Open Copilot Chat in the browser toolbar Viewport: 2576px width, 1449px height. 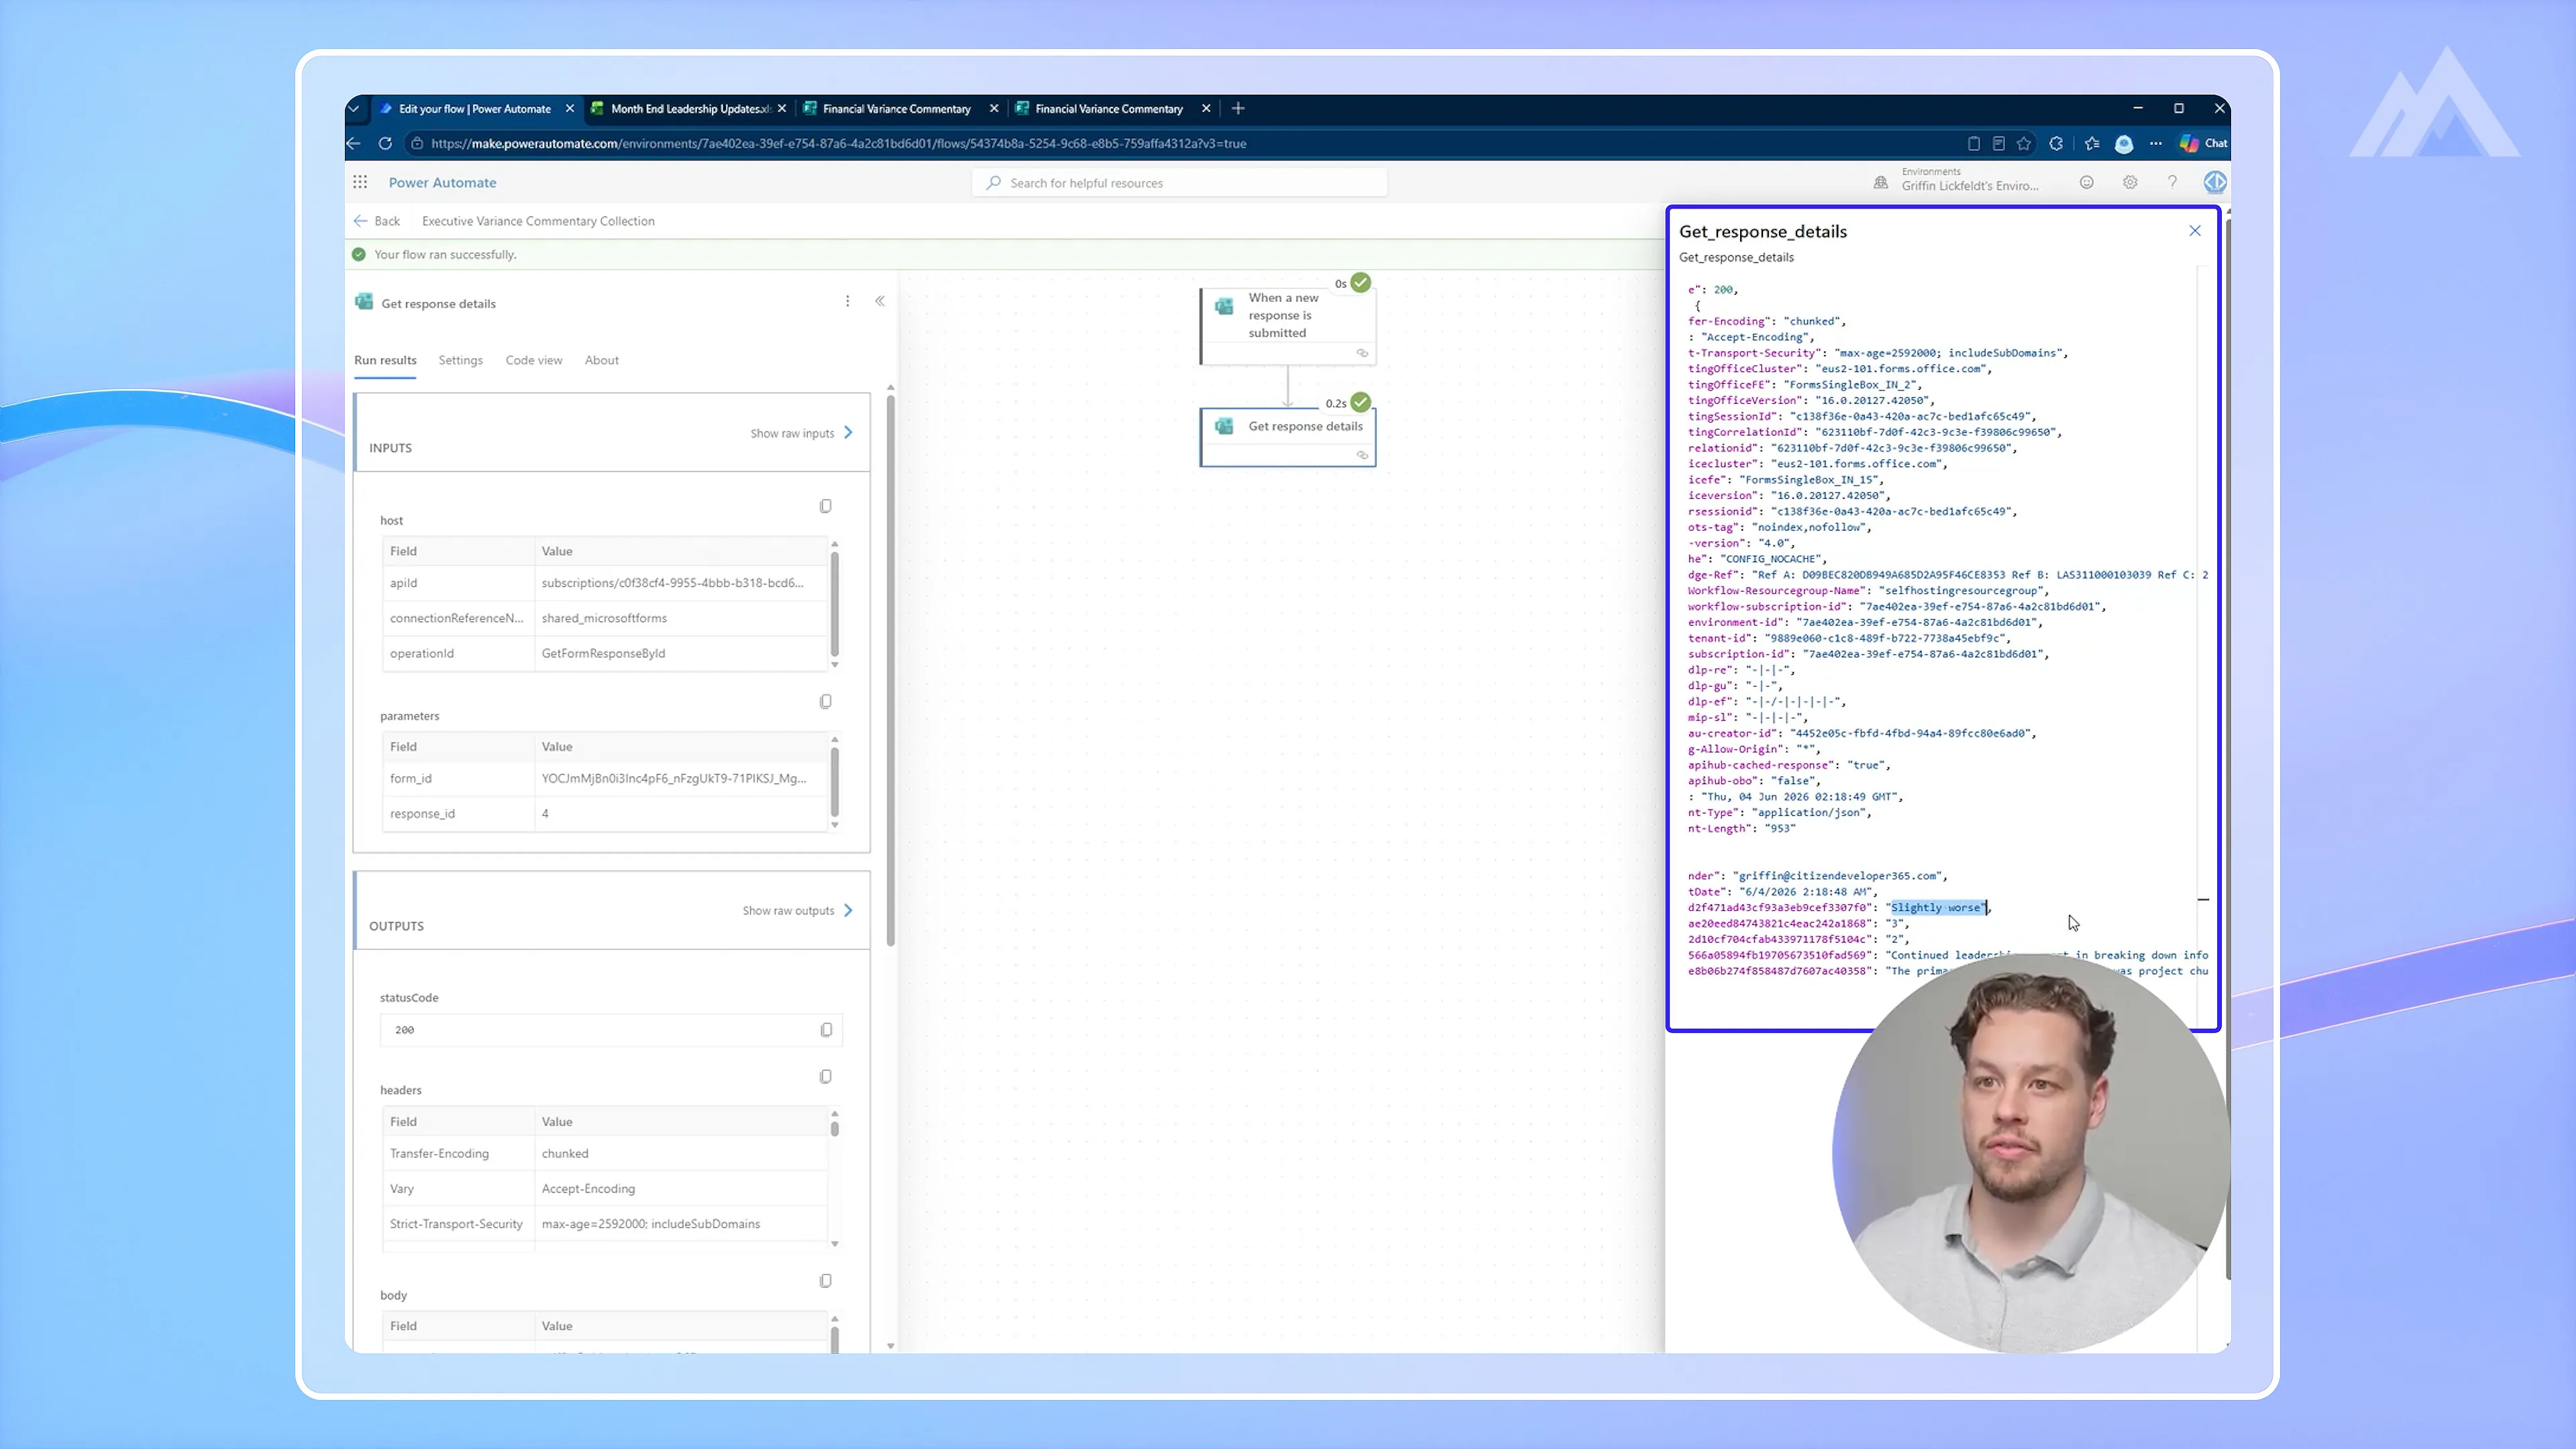tap(2203, 143)
